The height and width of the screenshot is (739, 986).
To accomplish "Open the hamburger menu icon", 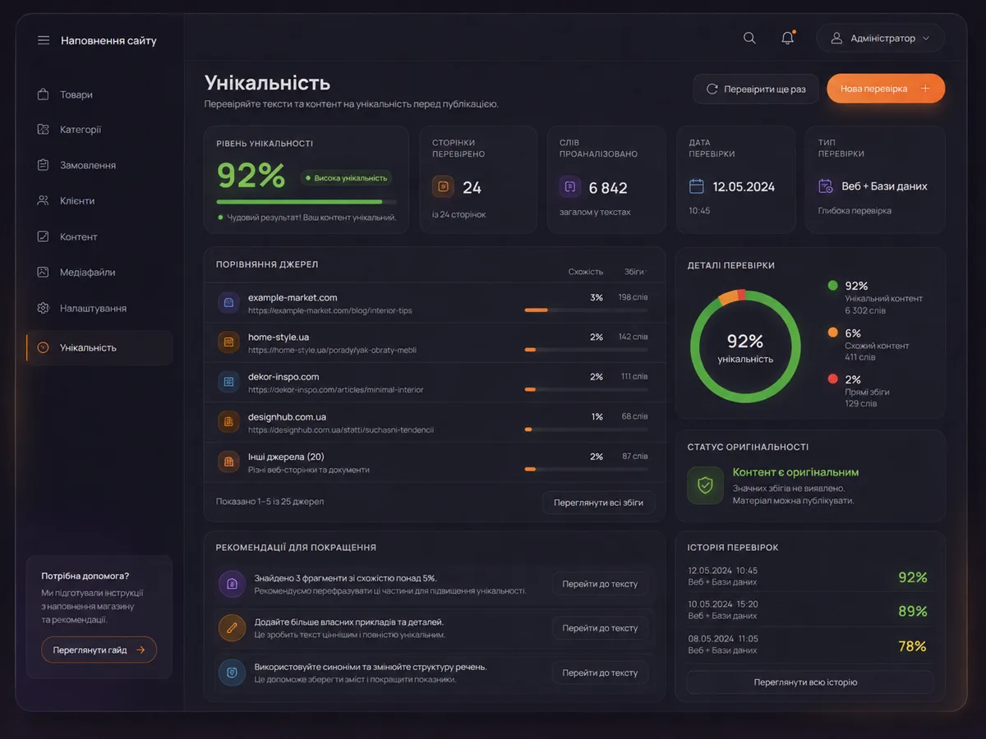I will (44, 40).
